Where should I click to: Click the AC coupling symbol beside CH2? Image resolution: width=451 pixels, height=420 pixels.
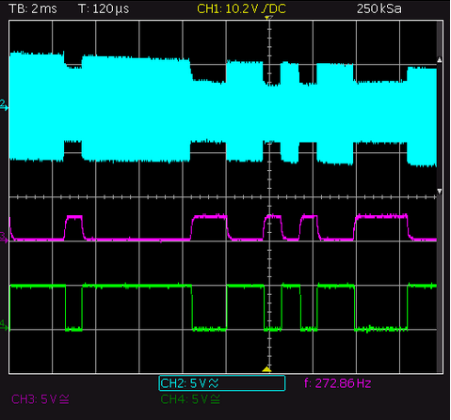(214, 383)
